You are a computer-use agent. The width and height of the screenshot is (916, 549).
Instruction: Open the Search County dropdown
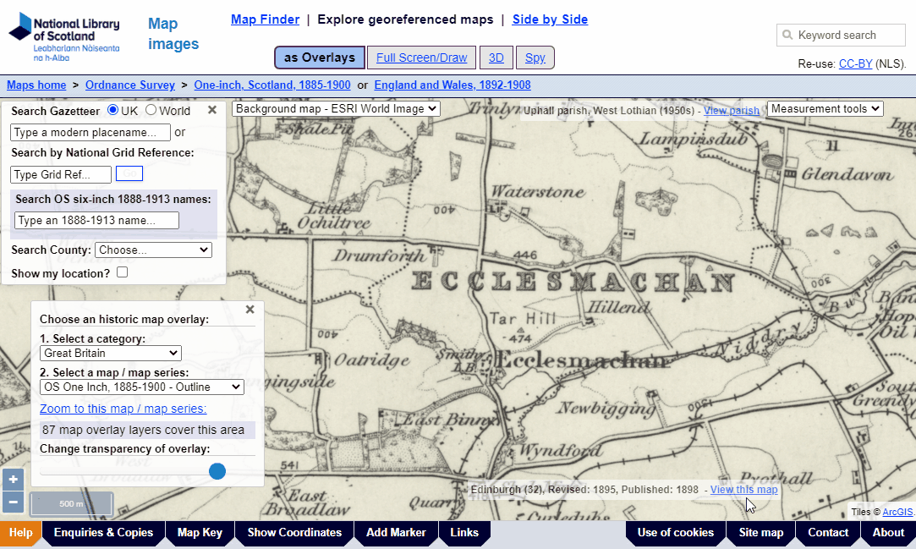click(153, 250)
